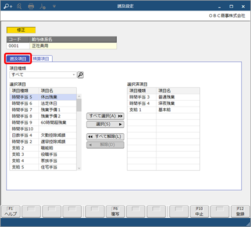This screenshot has width=251, height=227.
Task: Click the code field containing 0001
Action: [x=18, y=46]
